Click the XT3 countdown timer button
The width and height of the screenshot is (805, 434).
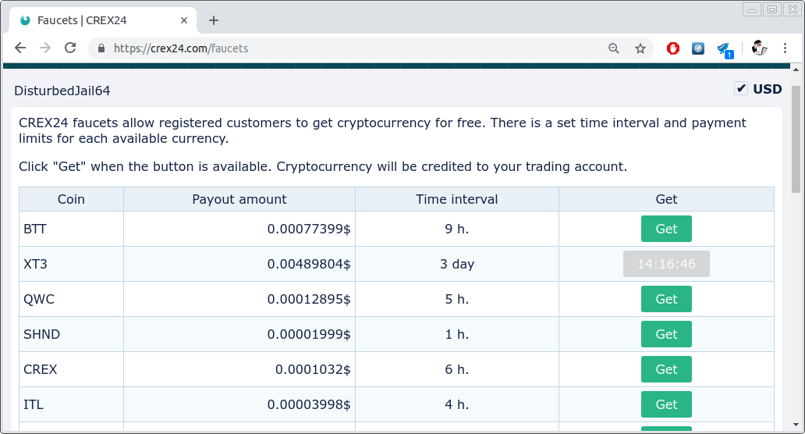coord(666,264)
